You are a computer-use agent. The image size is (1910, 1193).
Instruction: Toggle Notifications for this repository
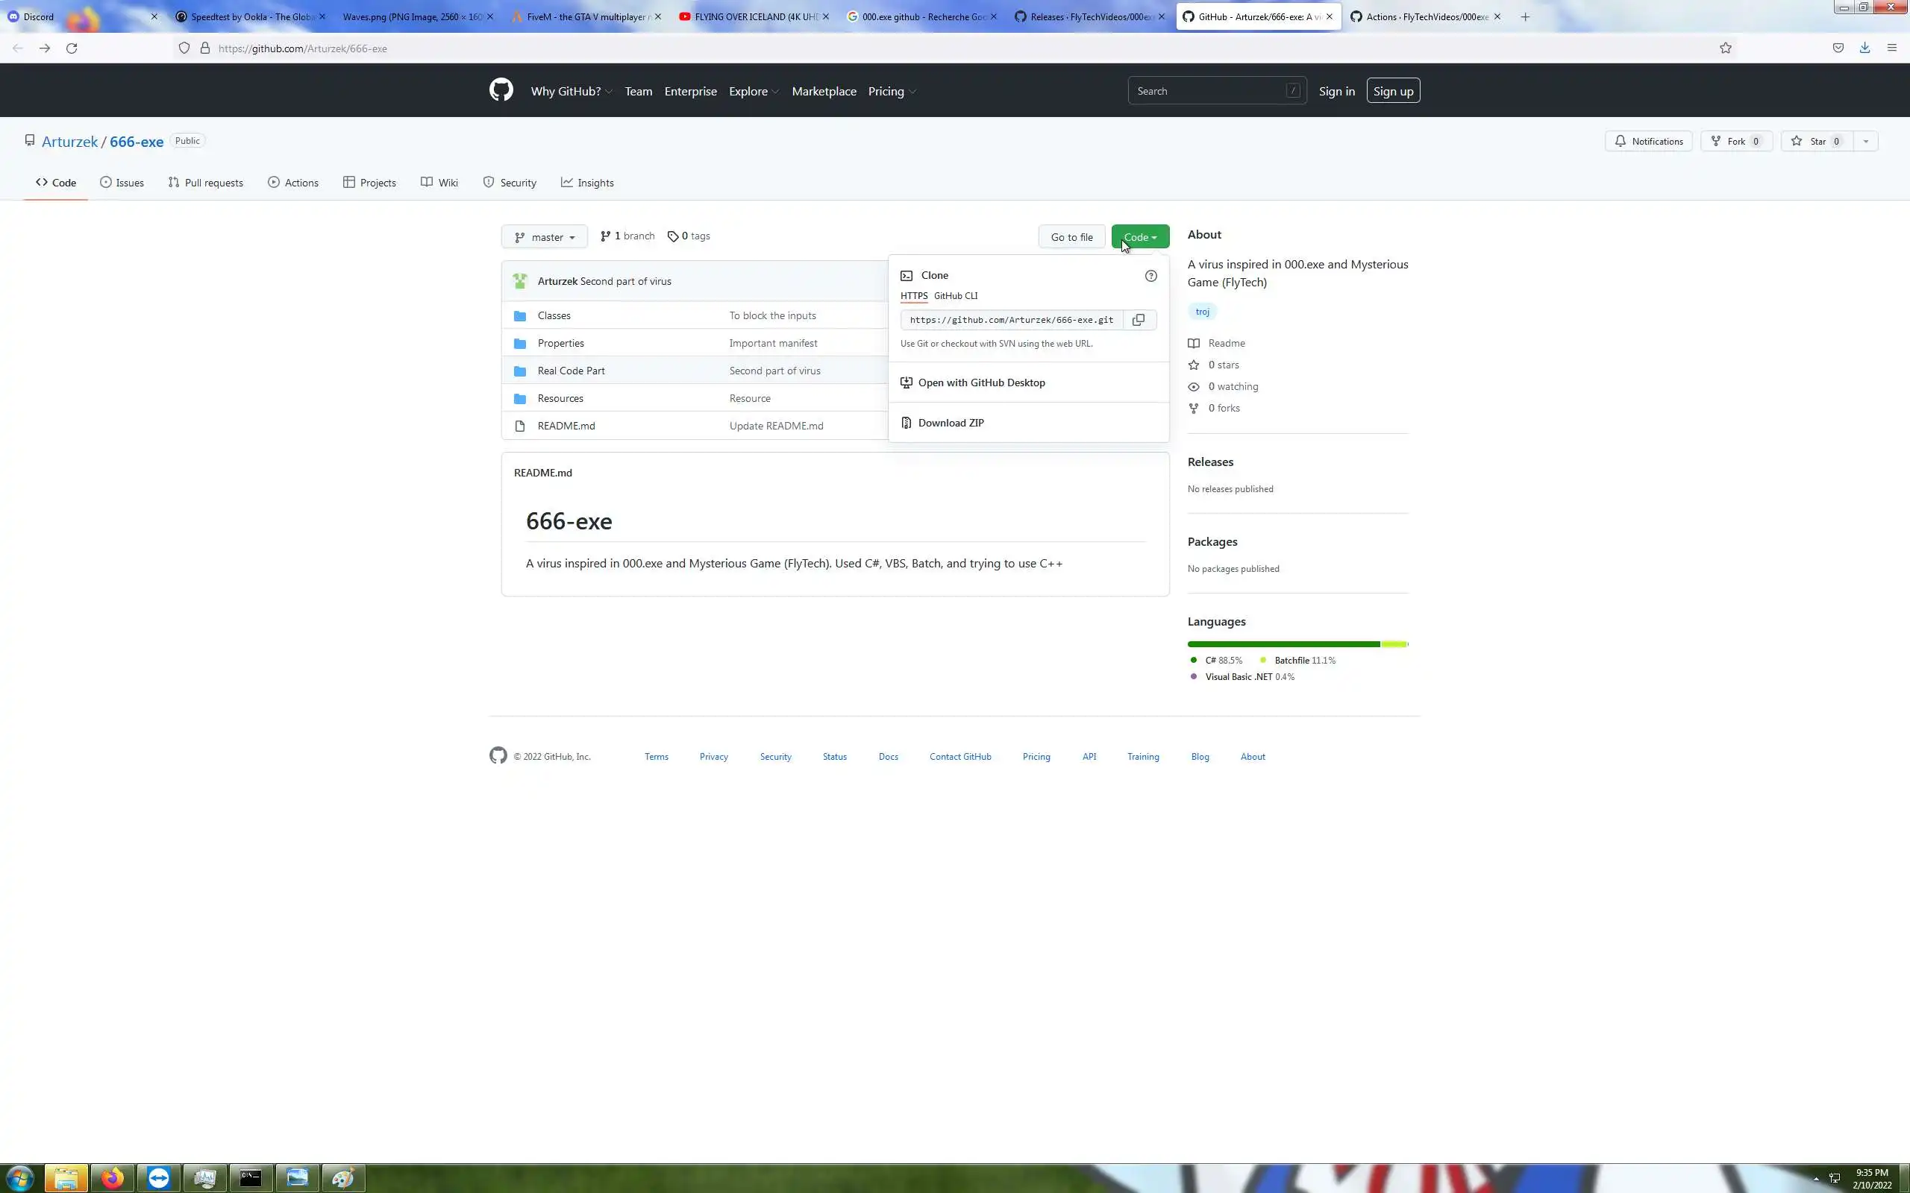(x=1648, y=141)
